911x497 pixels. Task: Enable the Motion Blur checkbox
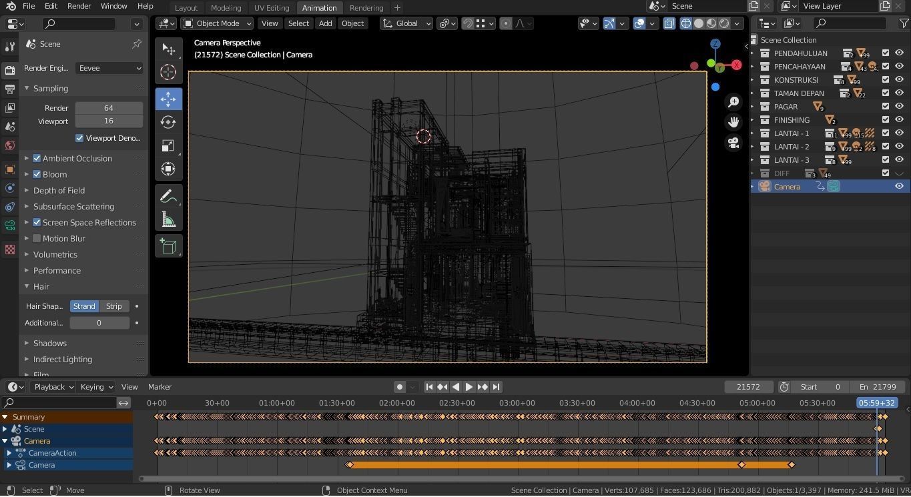pyautogui.click(x=37, y=239)
